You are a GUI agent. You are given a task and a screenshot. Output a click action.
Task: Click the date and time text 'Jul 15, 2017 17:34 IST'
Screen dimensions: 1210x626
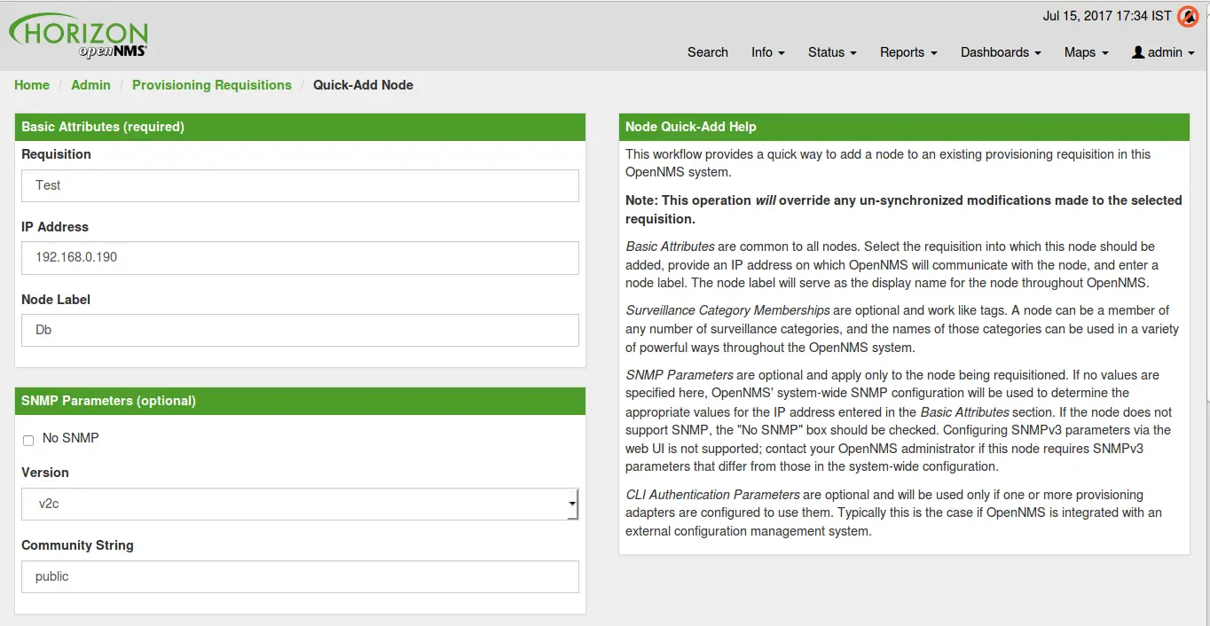(x=1107, y=16)
